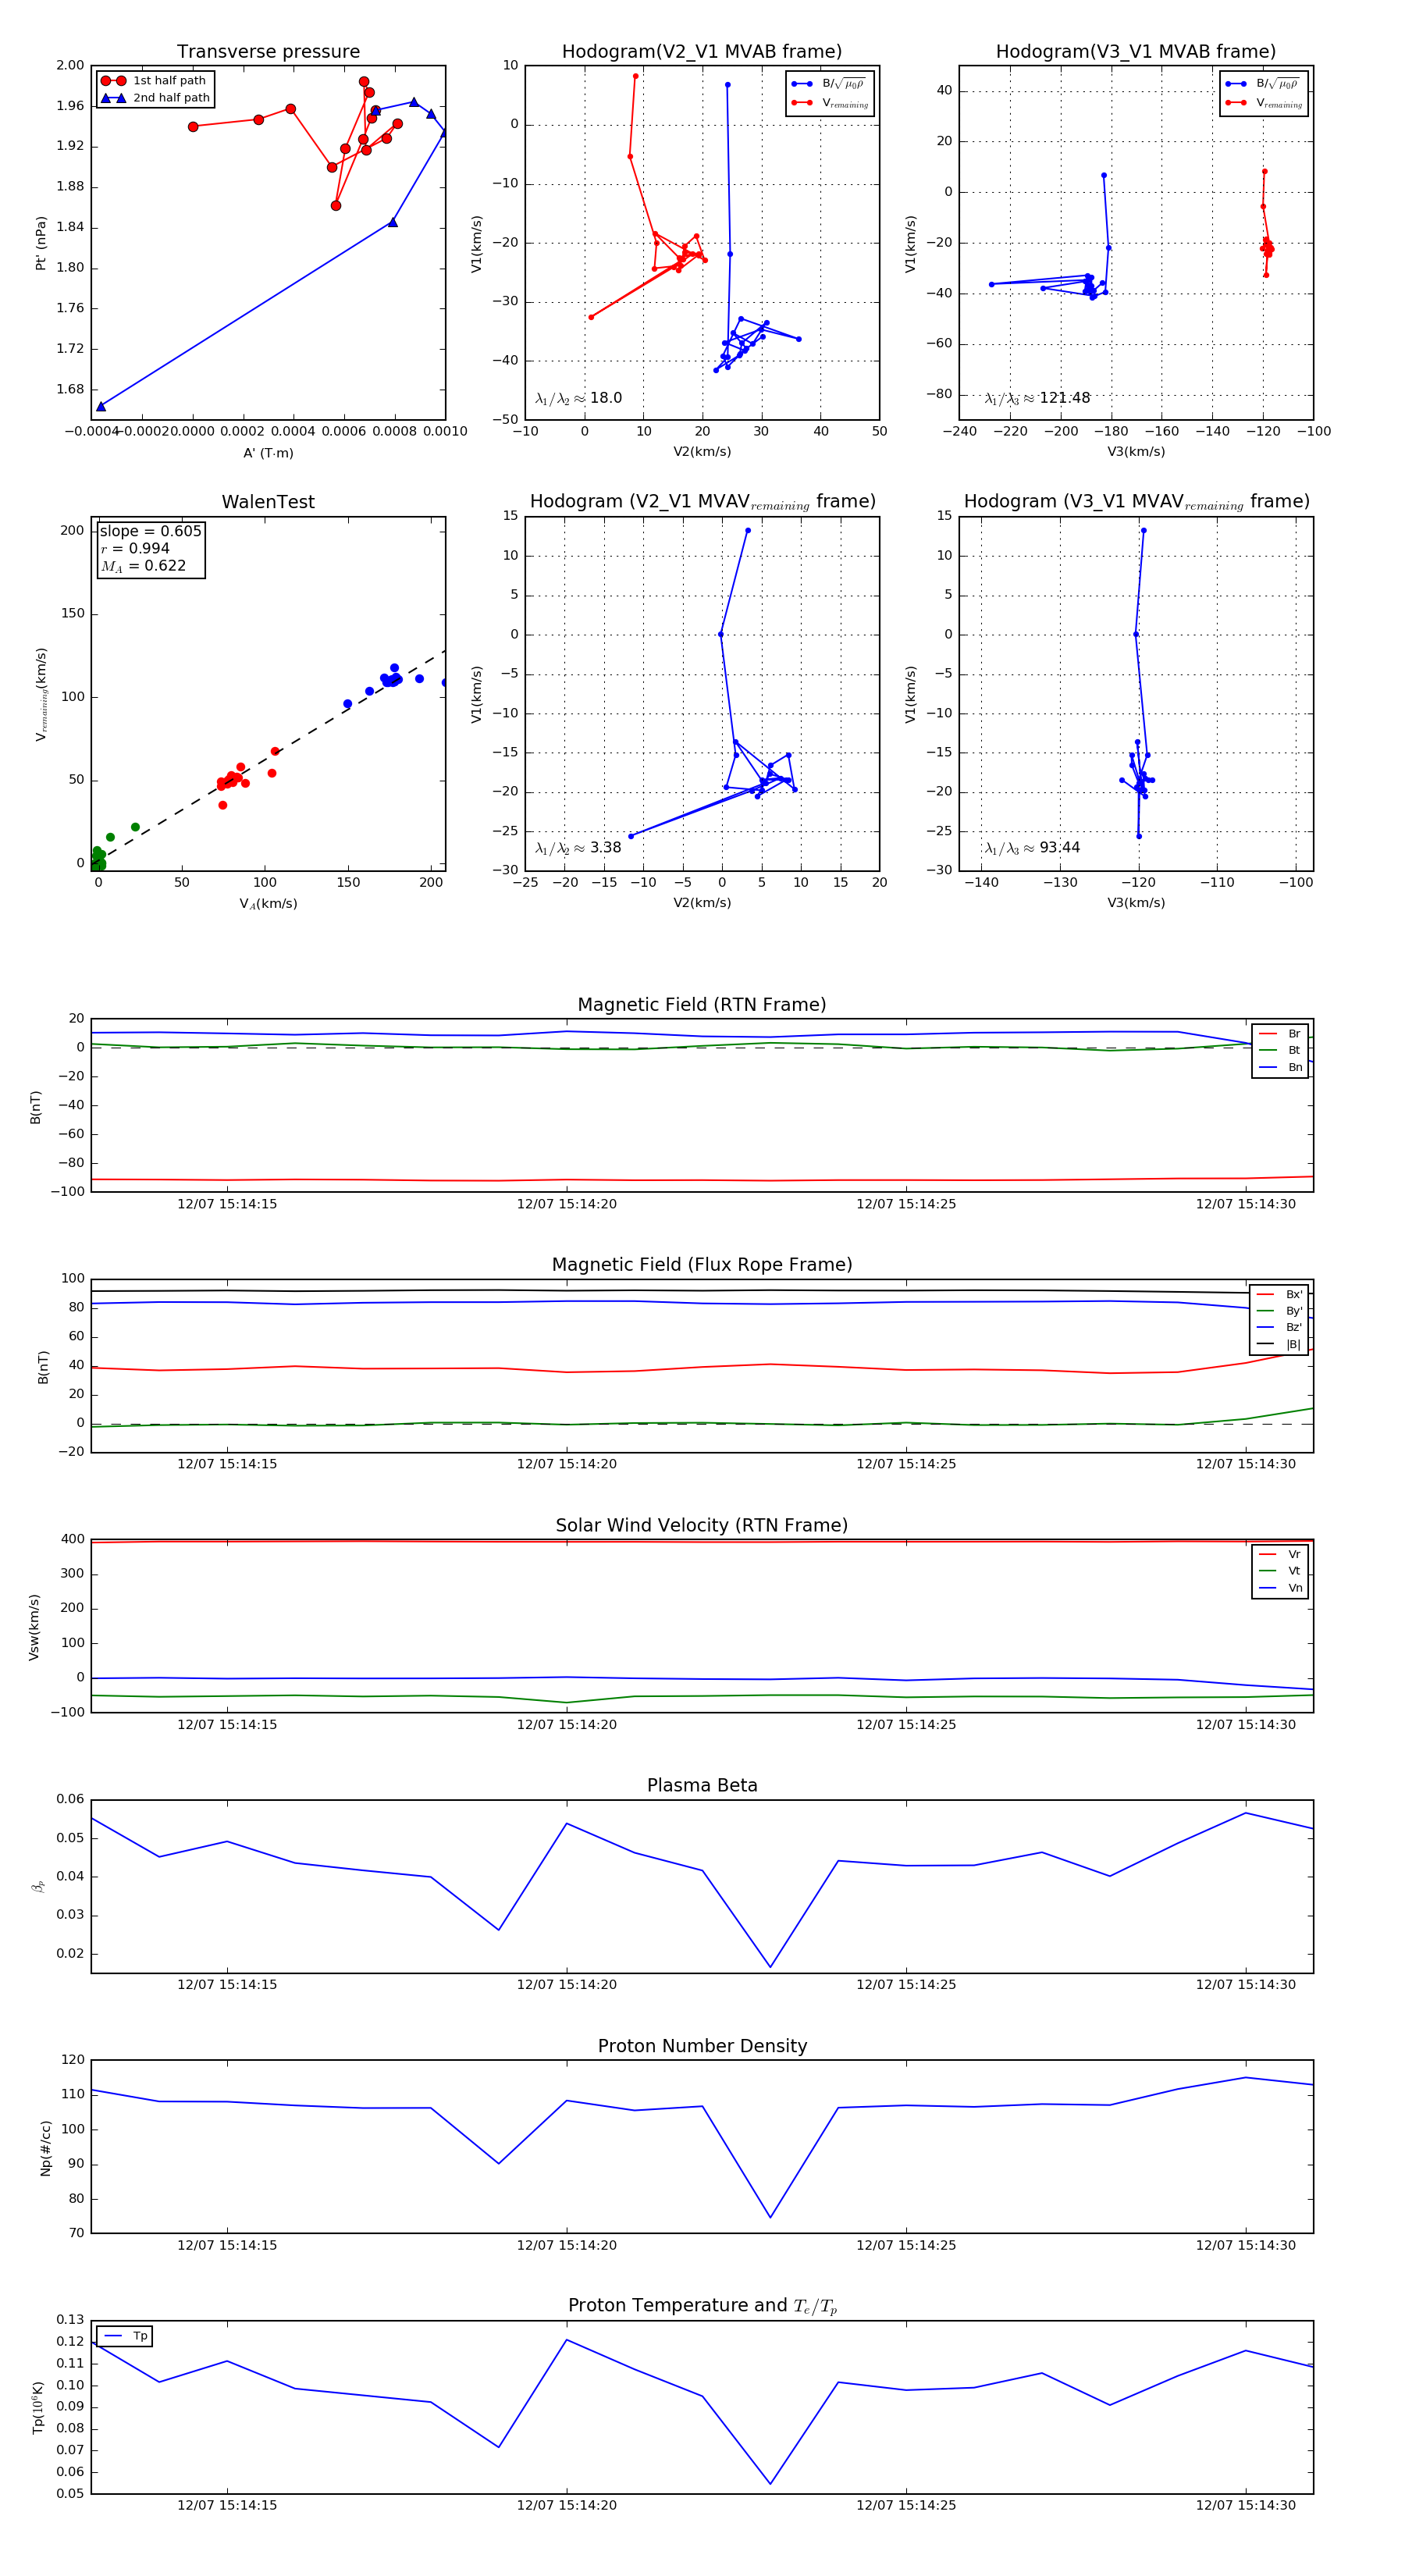
Task: Select the Bx' legend entry
Action: (x=1279, y=1295)
